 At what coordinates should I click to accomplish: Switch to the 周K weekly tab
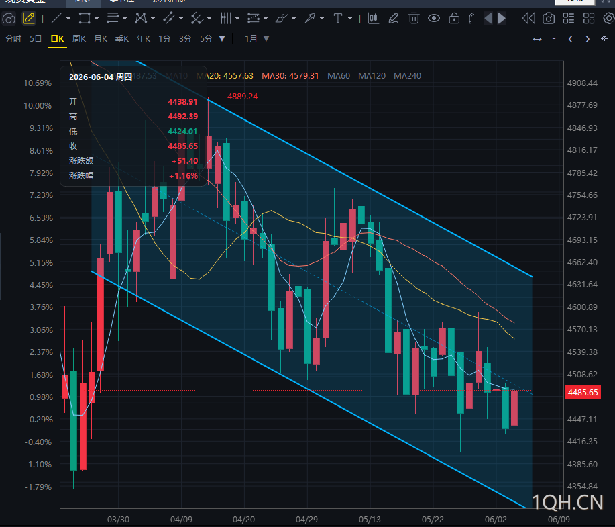[79, 39]
